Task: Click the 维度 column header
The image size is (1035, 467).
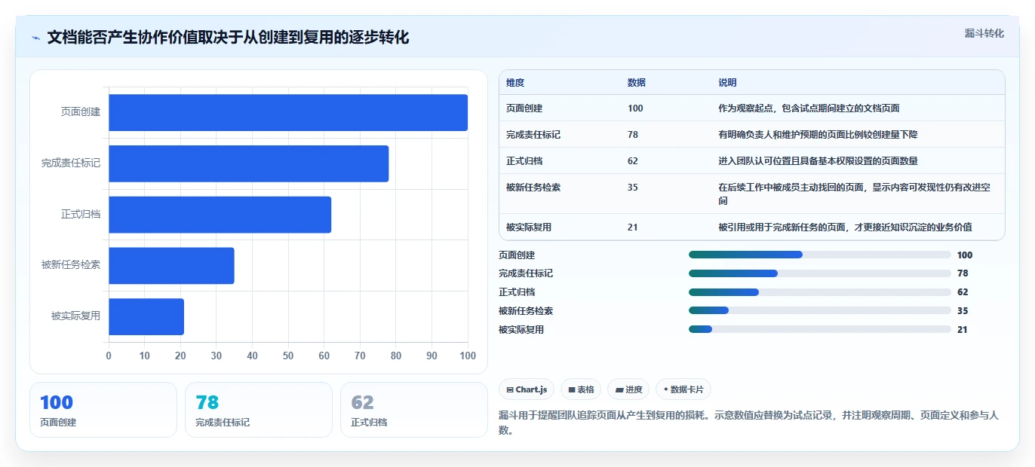Action: tap(515, 83)
